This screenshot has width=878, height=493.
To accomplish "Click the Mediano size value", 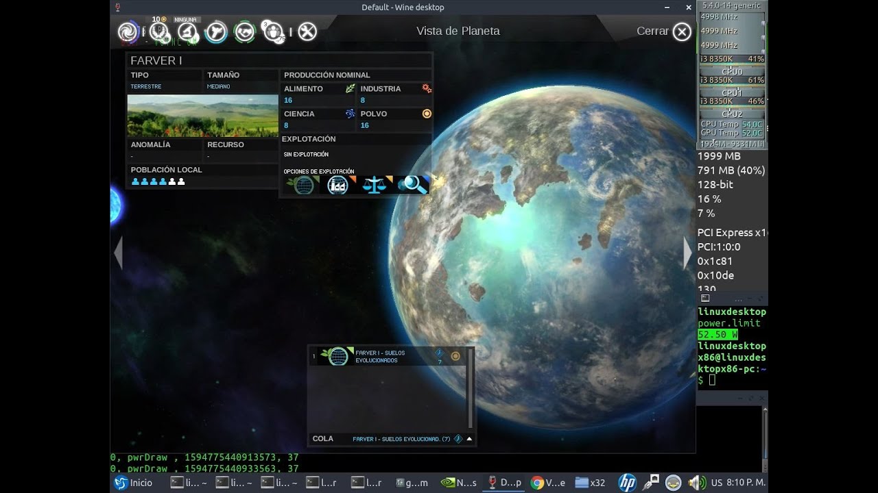I will click(x=219, y=87).
